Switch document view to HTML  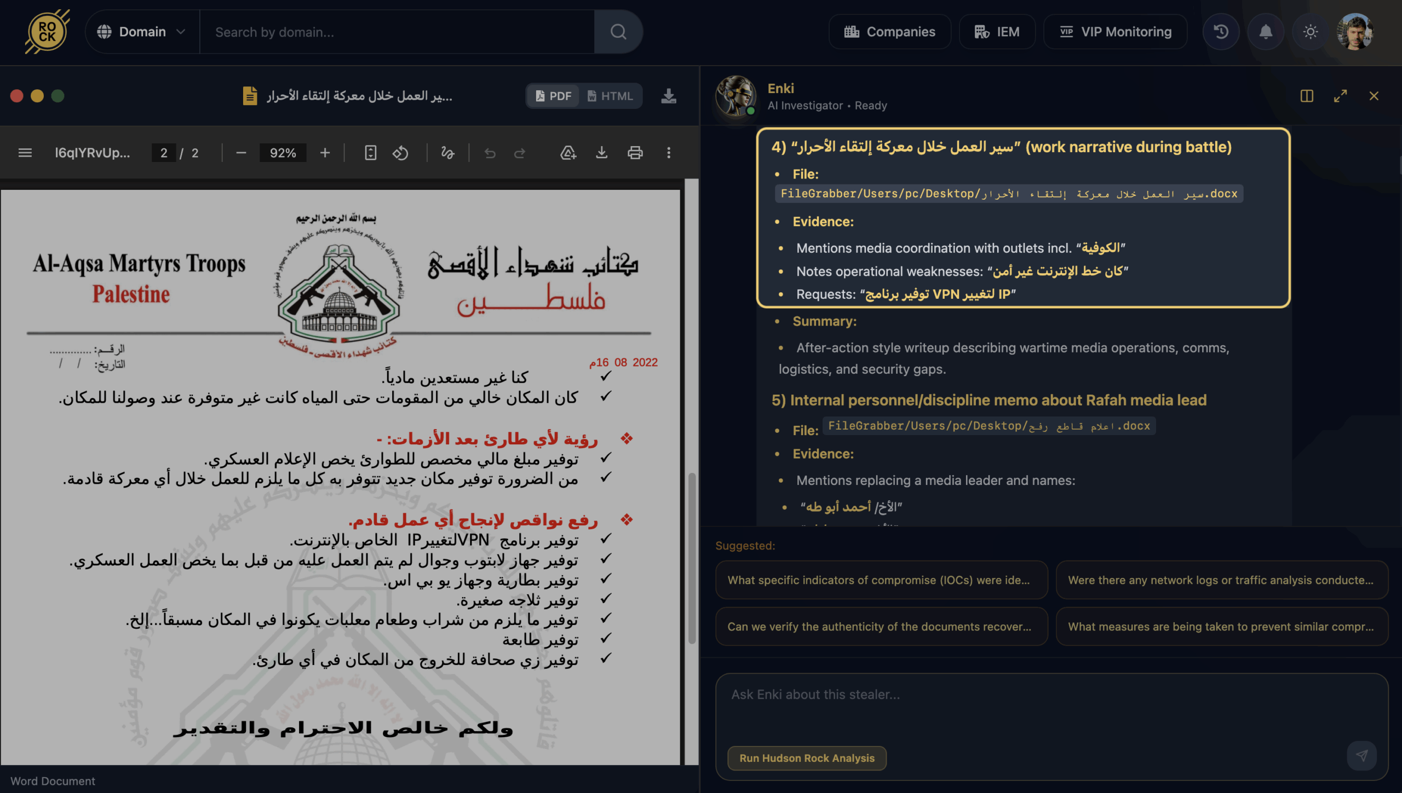610,96
